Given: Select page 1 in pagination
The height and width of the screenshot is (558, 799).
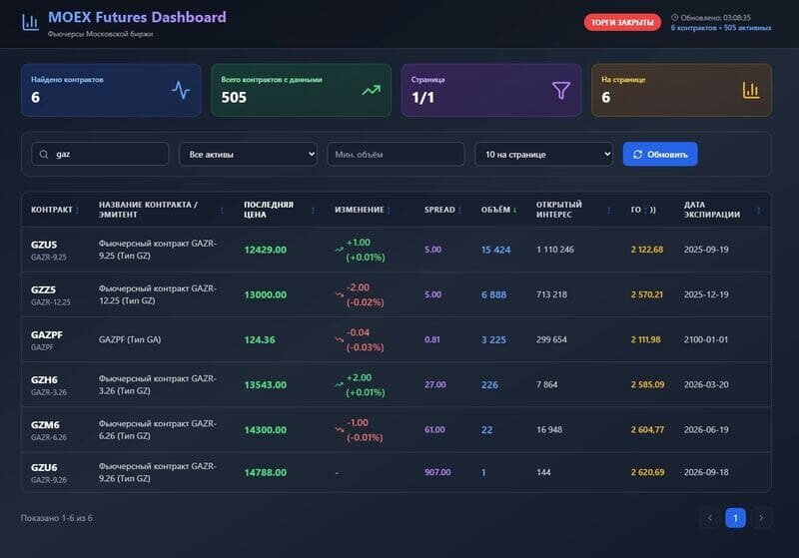Looking at the screenshot, I should [735, 518].
